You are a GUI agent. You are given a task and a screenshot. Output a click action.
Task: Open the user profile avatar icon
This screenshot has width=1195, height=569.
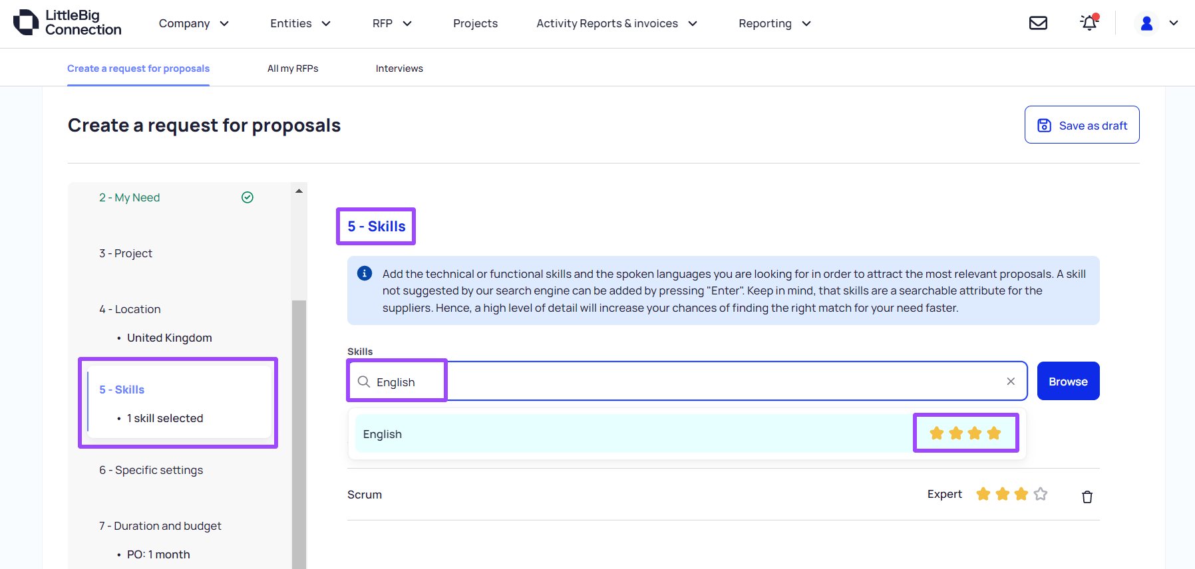pyautogui.click(x=1146, y=23)
